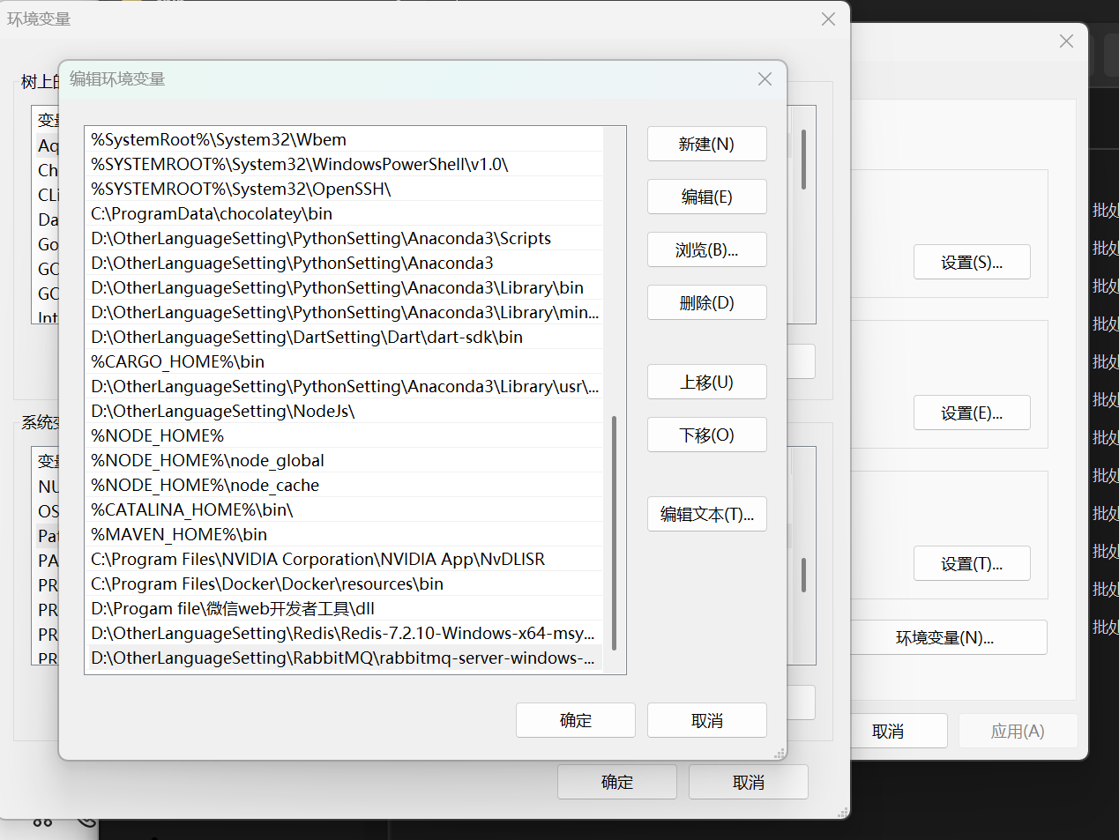Confirm the 编辑环境变量 dialog with 确定
The height and width of the screenshot is (840, 1119).
click(575, 720)
